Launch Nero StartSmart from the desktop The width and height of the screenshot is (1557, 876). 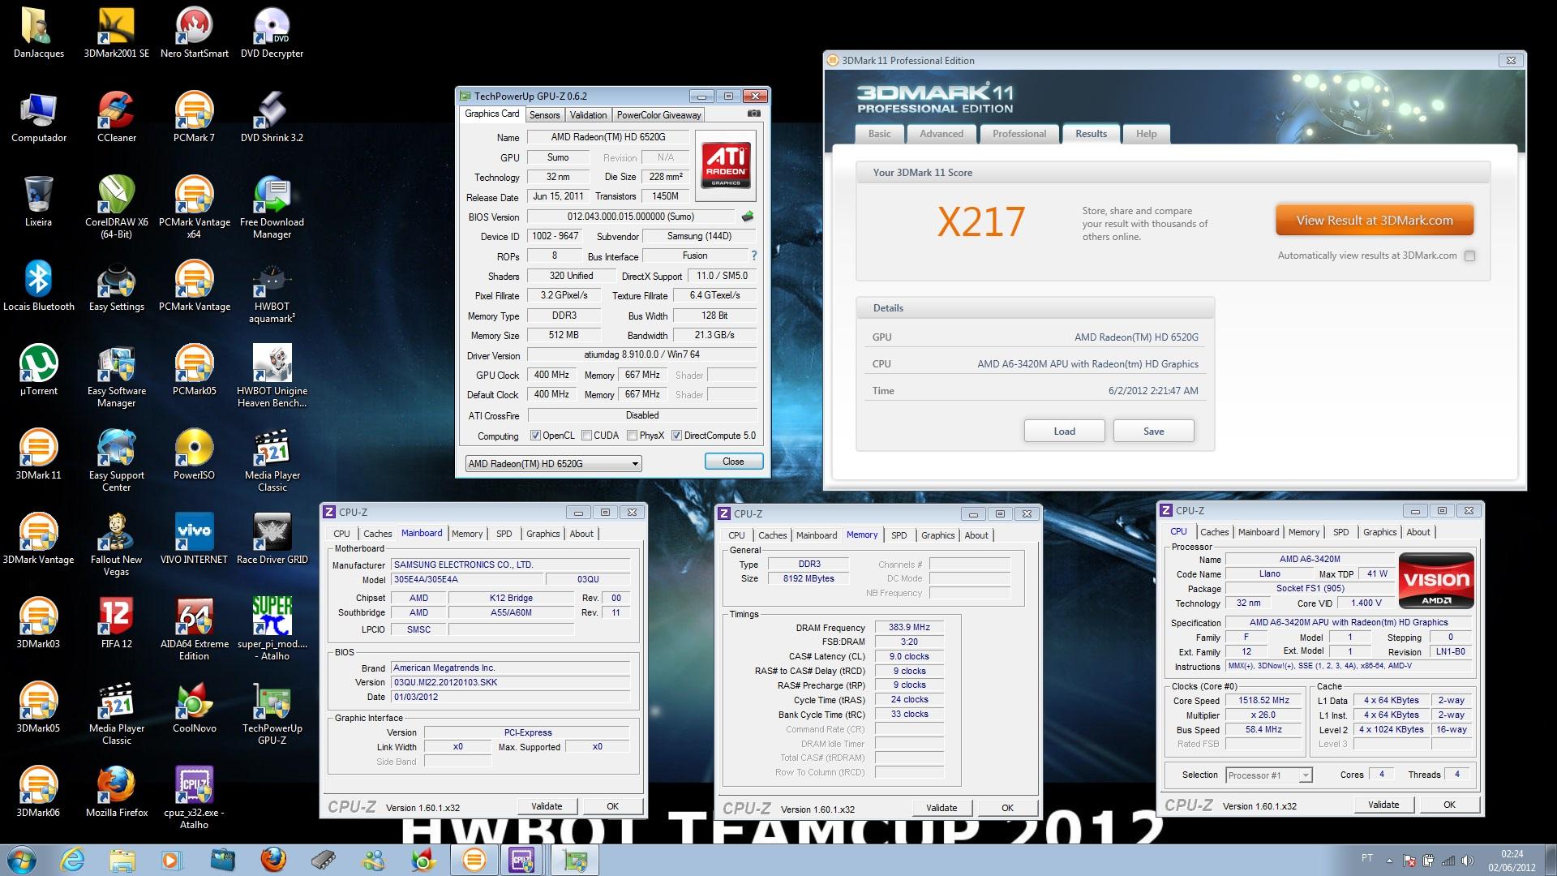[194, 32]
